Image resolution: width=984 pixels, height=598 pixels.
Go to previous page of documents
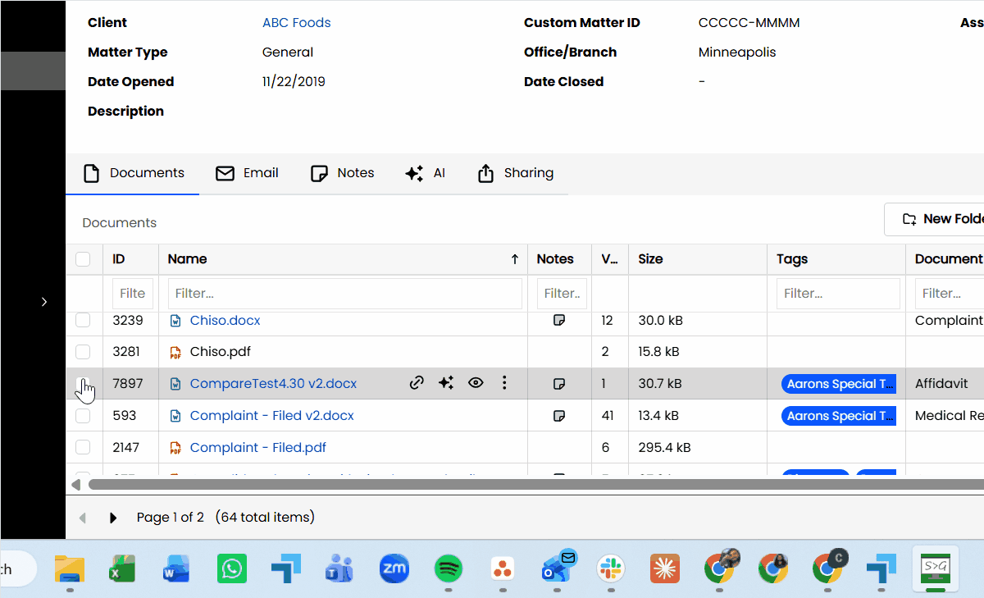[x=82, y=518]
